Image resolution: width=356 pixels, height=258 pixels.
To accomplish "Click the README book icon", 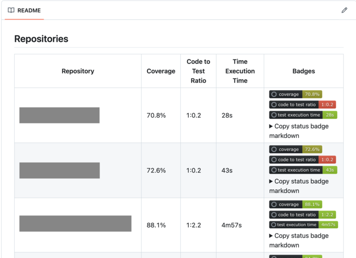I will (11, 10).
